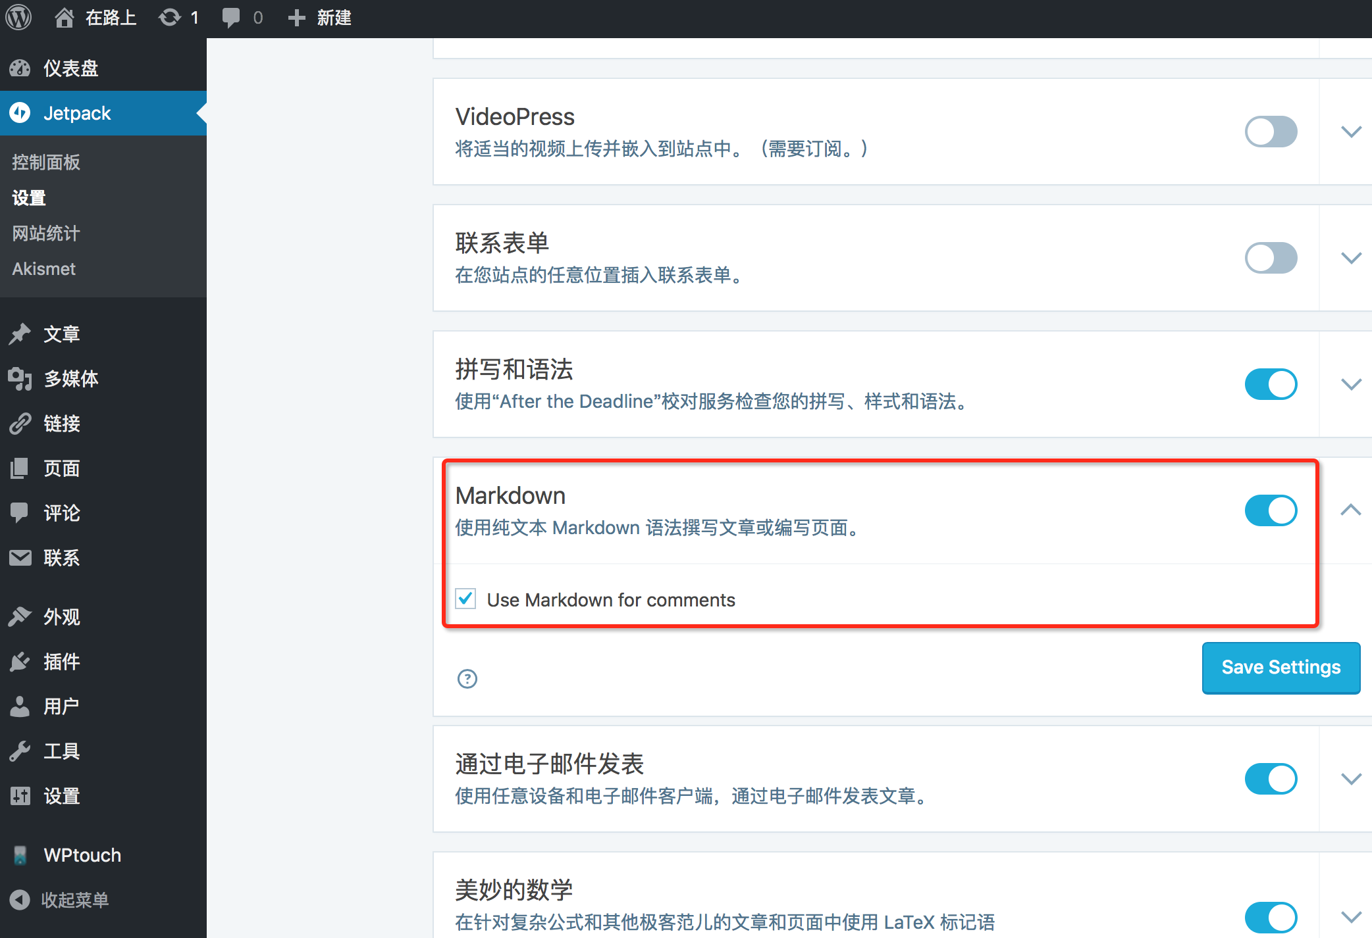Enable the VideoPress toggle
The image size is (1372, 938).
1270,132
